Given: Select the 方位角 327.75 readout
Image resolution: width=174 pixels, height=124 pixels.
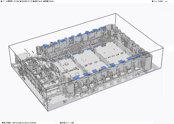Looking at the screenshot, I should (26, 1).
